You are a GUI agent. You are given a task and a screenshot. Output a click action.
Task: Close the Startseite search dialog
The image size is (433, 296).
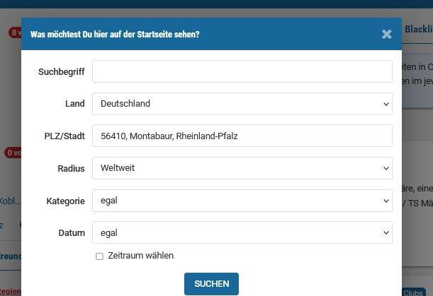[x=386, y=34]
